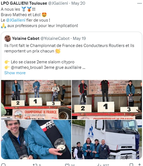Expand quoted tweet with Show more
This screenshot has width=143, height=166.
tap(15, 73)
